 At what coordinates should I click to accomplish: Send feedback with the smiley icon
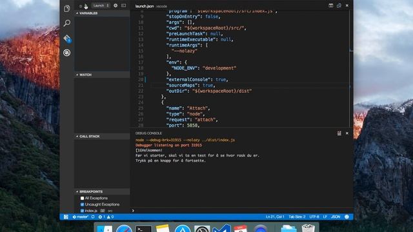(x=347, y=217)
